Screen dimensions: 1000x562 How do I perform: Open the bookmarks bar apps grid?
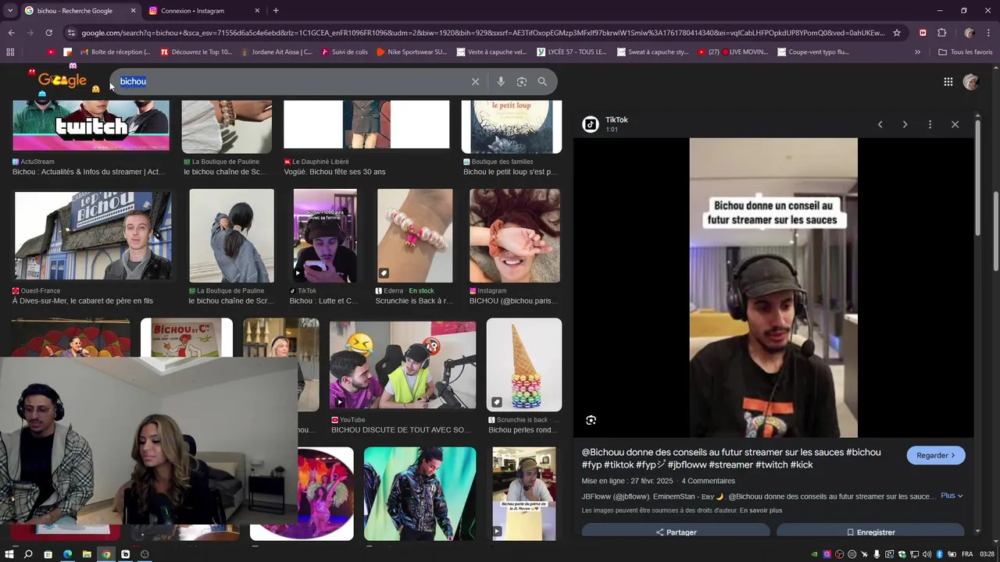click(10, 52)
